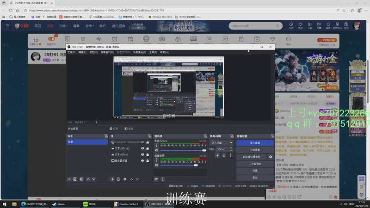Image resolution: width=370 pixels, height=208 pixels.
Task: Mute the desktop audio speaker icon
Action: (x=157, y=165)
